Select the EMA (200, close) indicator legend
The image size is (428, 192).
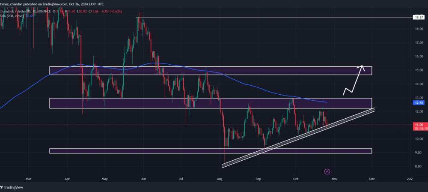click(x=12, y=16)
